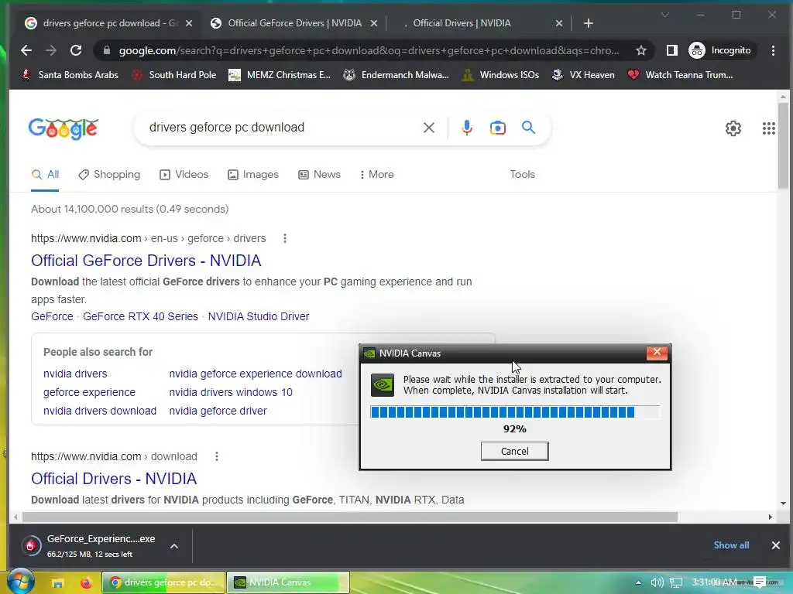This screenshot has width=793, height=594.
Task: Click the address bar URL
Action: [369, 50]
